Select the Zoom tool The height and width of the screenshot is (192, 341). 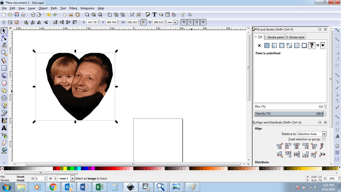point(4,53)
